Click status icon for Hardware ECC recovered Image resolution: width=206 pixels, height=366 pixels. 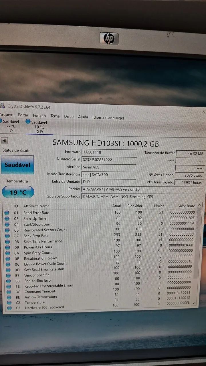[x=9, y=308]
